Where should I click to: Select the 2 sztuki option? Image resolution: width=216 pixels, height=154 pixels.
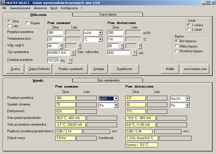pyautogui.click(x=189, y=29)
